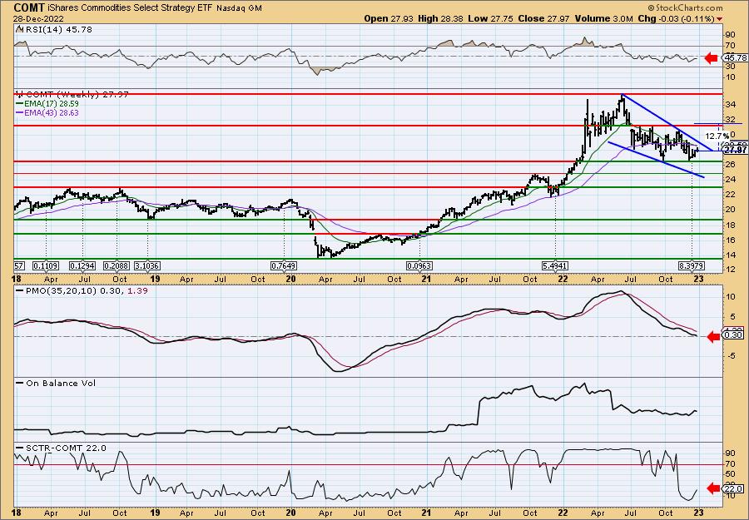Click the 27.97 last-price tag on the axis
The height and width of the screenshot is (520, 749).
(x=735, y=151)
